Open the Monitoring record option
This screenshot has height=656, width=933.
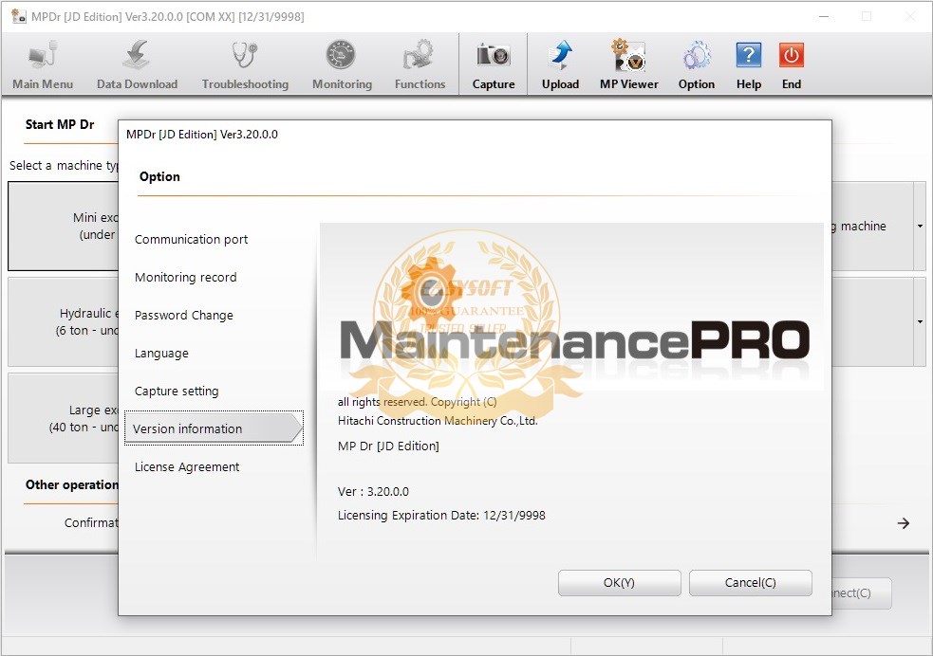point(186,278)
